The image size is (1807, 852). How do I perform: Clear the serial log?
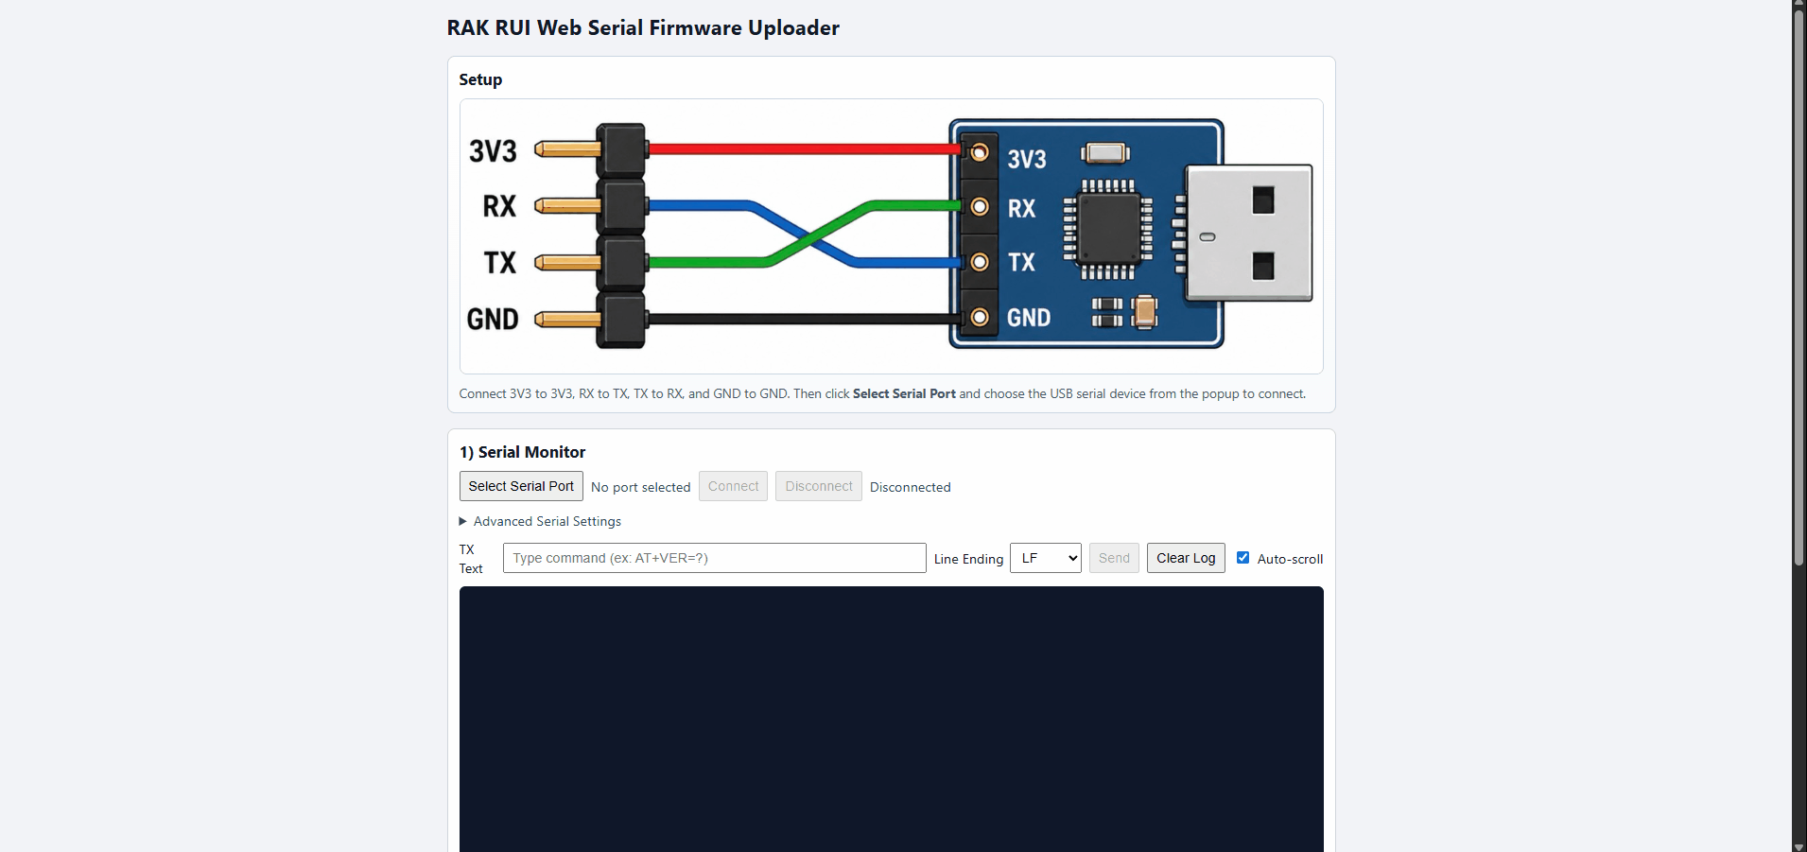(x=1186, y=558)
